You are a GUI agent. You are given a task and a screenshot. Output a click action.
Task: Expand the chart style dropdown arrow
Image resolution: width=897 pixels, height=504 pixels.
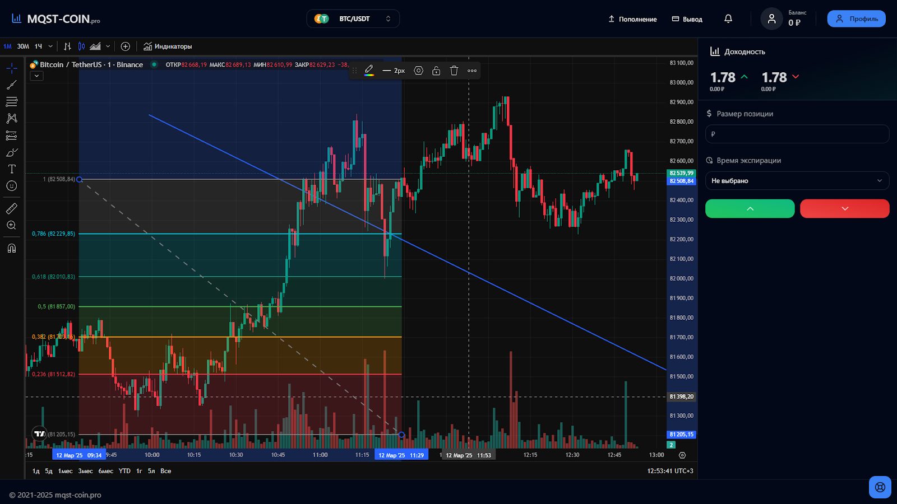tap(108, 46)
